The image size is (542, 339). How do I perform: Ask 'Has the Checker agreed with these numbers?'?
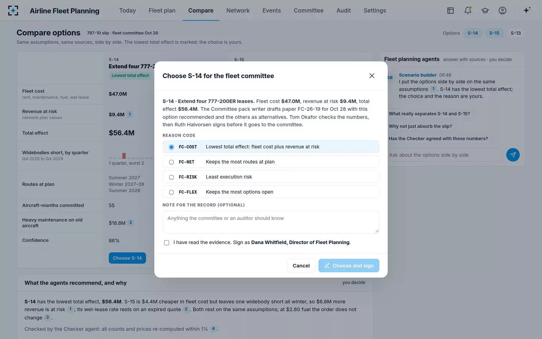point(438,139)
